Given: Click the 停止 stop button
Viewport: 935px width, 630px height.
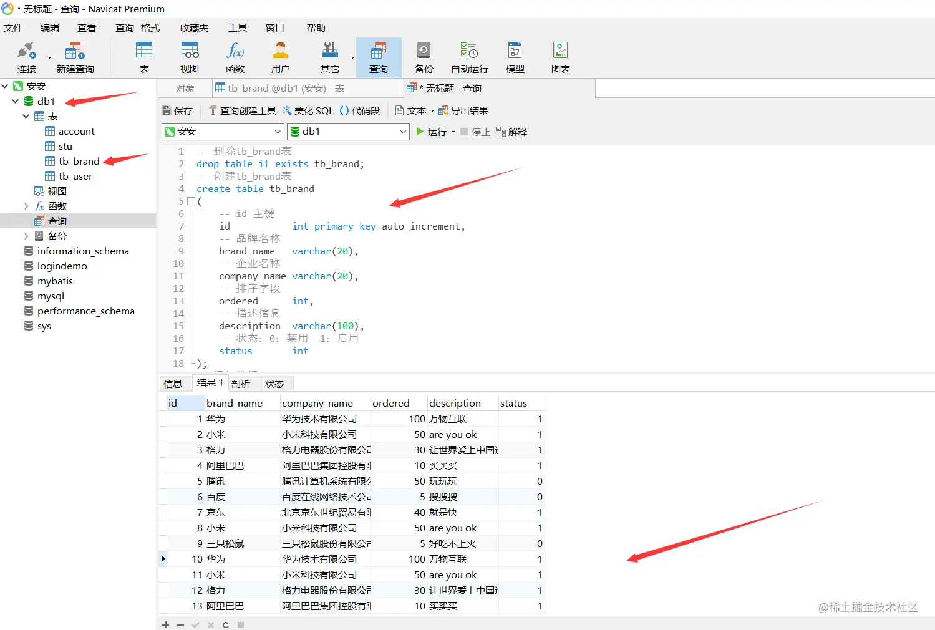Looking at the screenshot, I should (x=475, y=132).
